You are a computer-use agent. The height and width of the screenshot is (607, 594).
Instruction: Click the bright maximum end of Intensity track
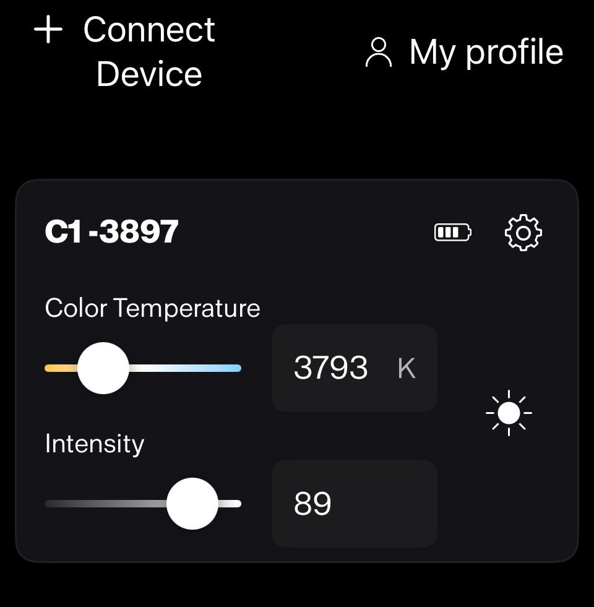[x=230, y=503]
